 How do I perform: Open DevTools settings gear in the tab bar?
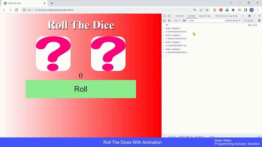[x=249, y=16]
